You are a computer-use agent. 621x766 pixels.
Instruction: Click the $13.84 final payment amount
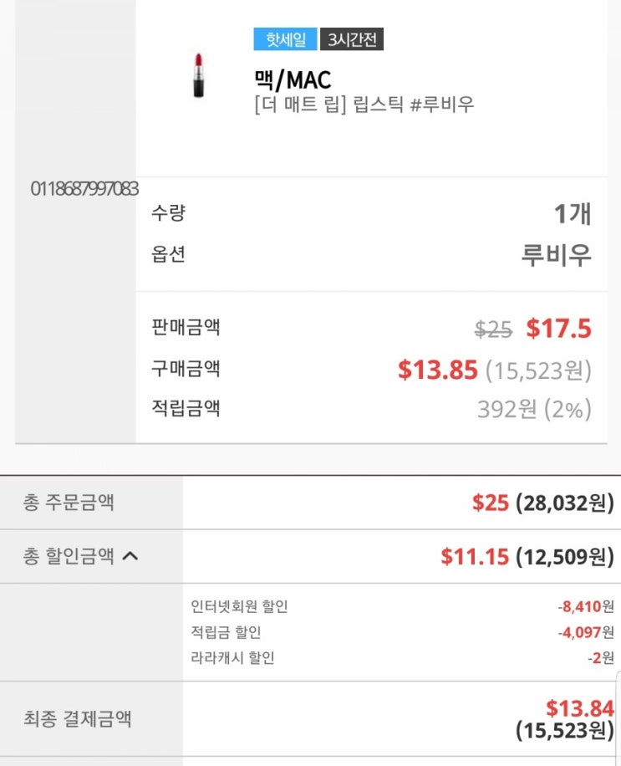tap(579, 708)
